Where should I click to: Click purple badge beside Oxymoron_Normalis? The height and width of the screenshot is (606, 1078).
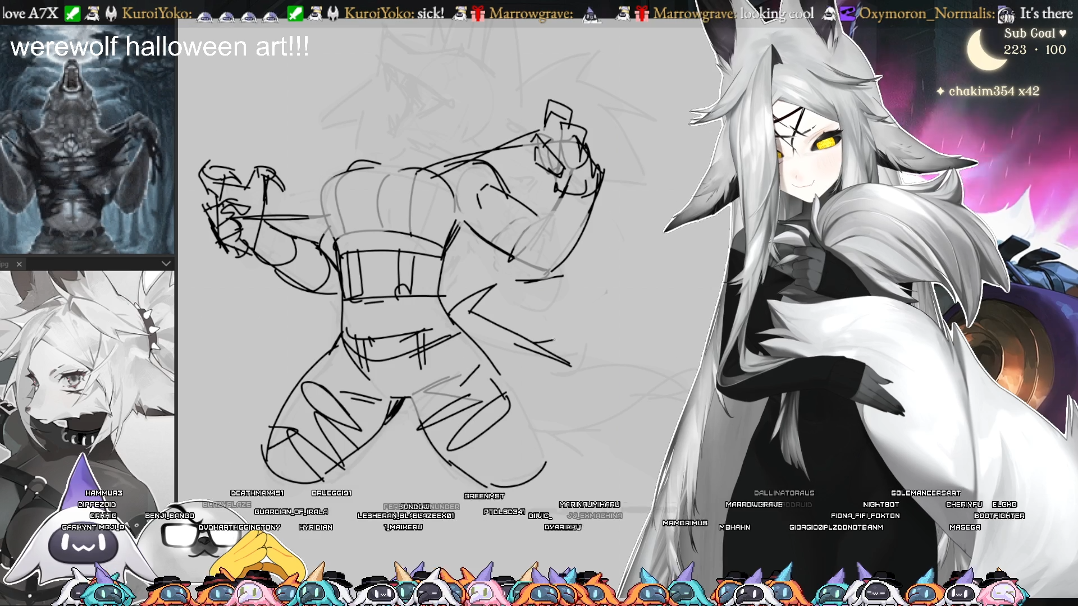(847, 13)
